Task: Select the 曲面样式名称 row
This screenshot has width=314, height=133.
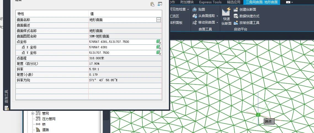Action: (x=89, y=31)
